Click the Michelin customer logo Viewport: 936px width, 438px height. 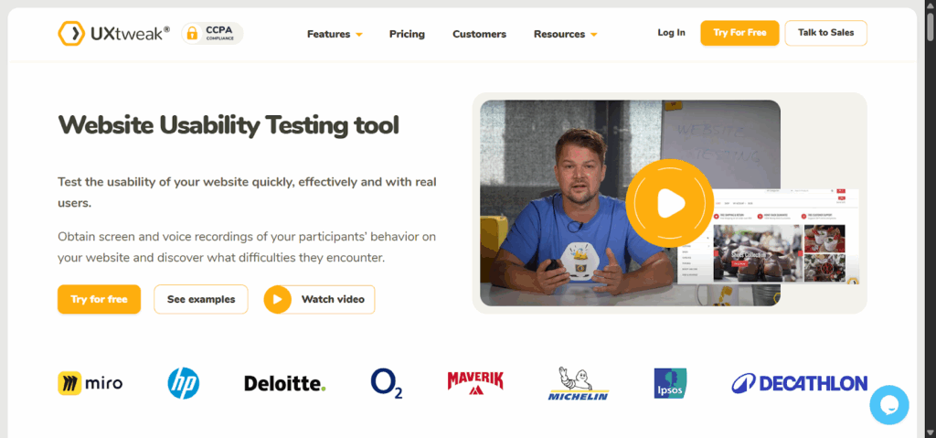point(578,383)
